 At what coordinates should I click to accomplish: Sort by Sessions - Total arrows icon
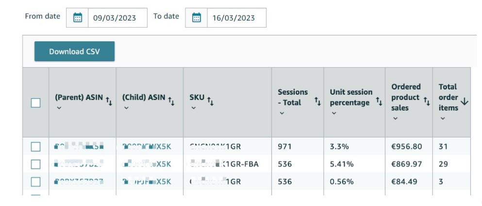317,101
